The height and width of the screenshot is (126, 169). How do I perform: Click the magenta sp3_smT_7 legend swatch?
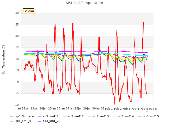tap(39, 121)
